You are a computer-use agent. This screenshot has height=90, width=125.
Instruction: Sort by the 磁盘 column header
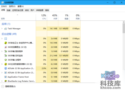(64, 17)
